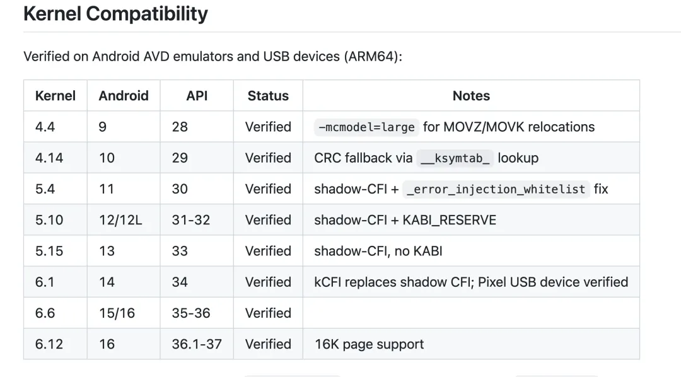Click the Android column header

tap(124, 96)
